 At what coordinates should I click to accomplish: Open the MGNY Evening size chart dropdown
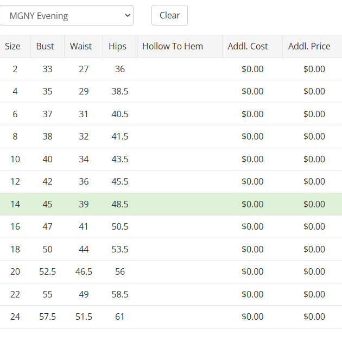tap(66, 16)
